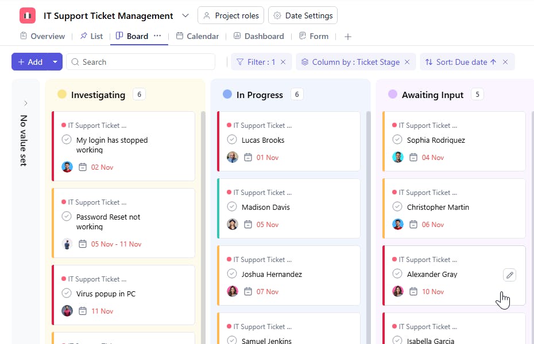Click assignee avatar on Virus popup card
This screenshot has width=534, height=344.
pos(67,311)
